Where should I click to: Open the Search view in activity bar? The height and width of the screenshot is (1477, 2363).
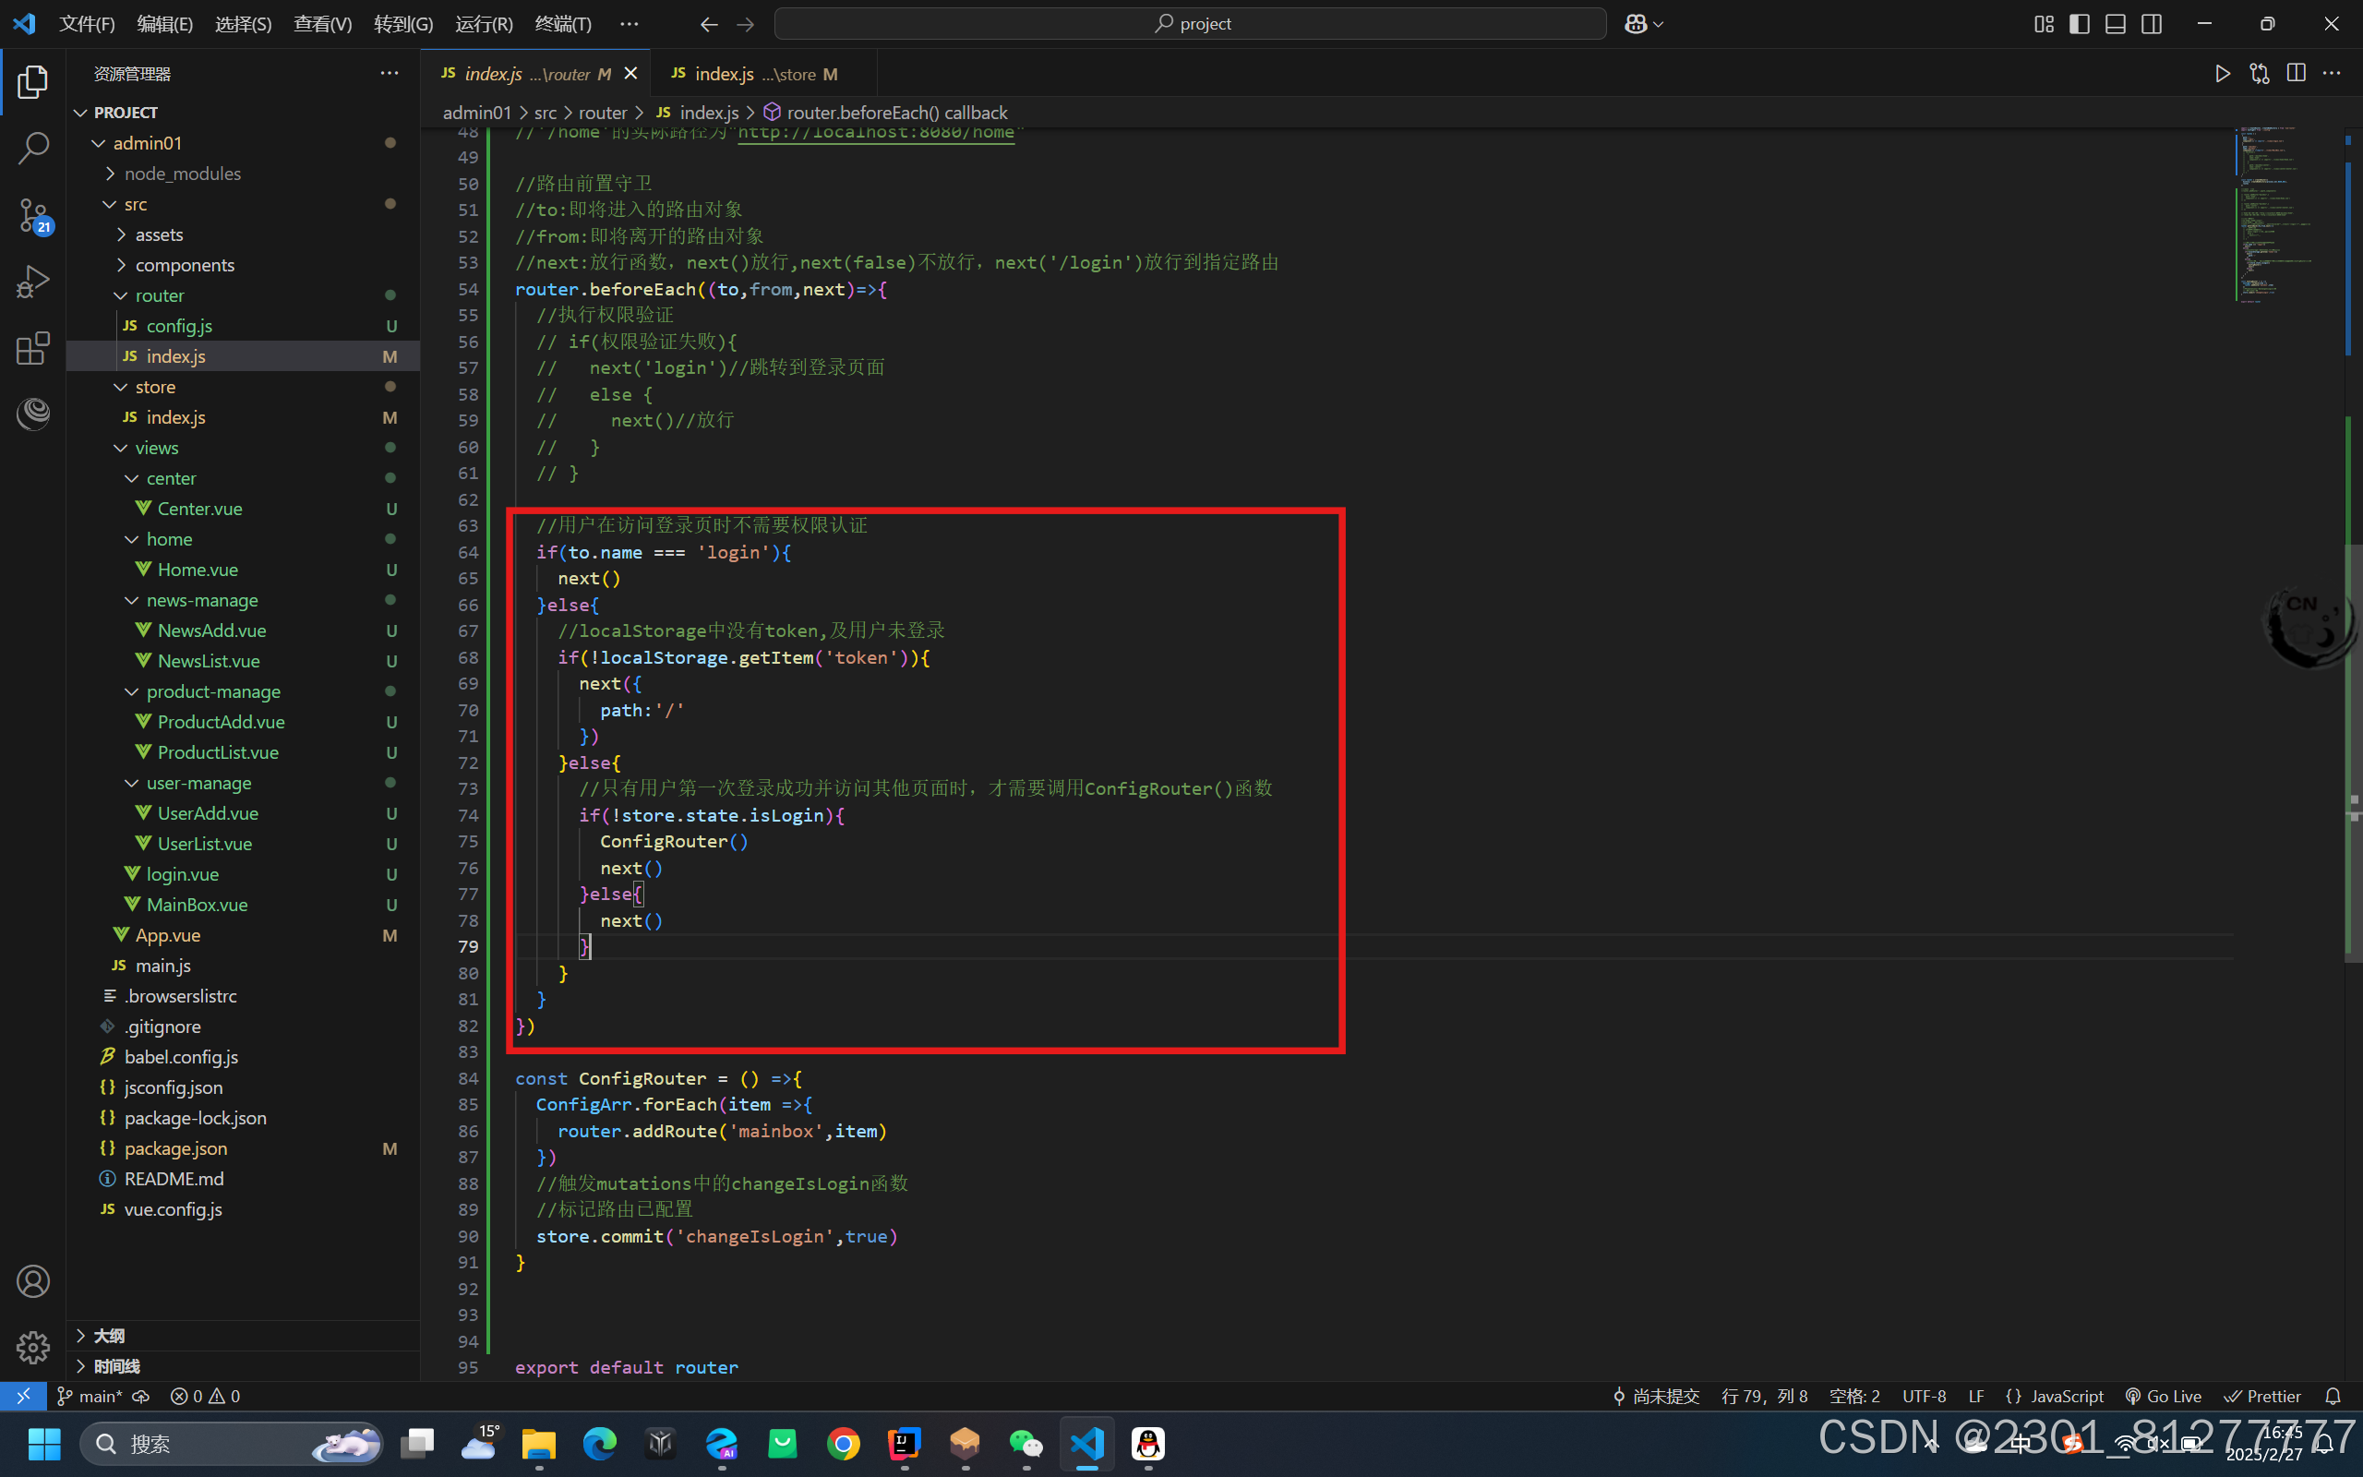pyautogui.click(x=33, y=149)
